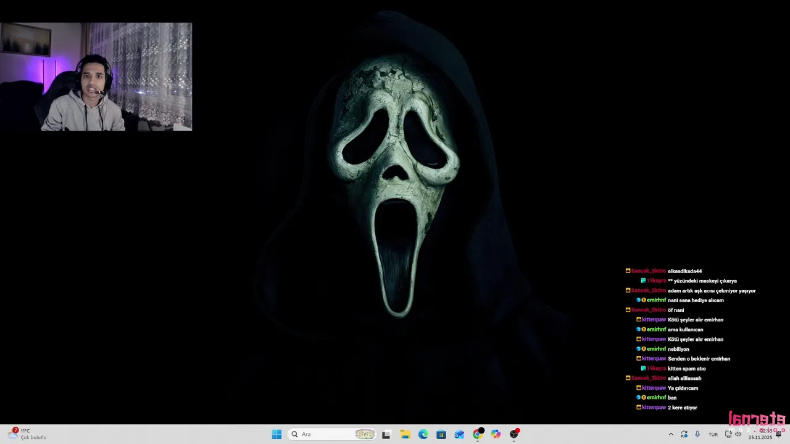The width and height of the screenshot is (790, 444).
Task: Click chat message 'adam artık aşk acısı çekmiyor yaşıyor'
Action: pyautogui.click(x=712, y=291)
